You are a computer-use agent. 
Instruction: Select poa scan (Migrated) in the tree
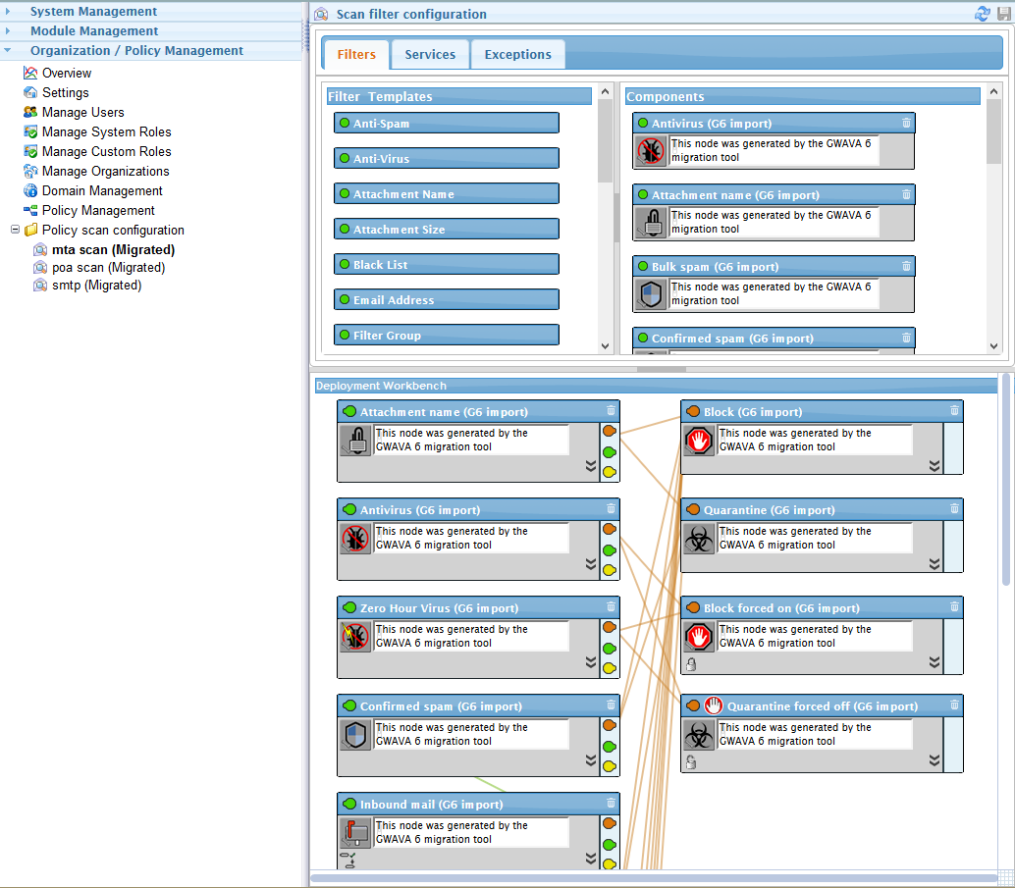coord(108,267)
